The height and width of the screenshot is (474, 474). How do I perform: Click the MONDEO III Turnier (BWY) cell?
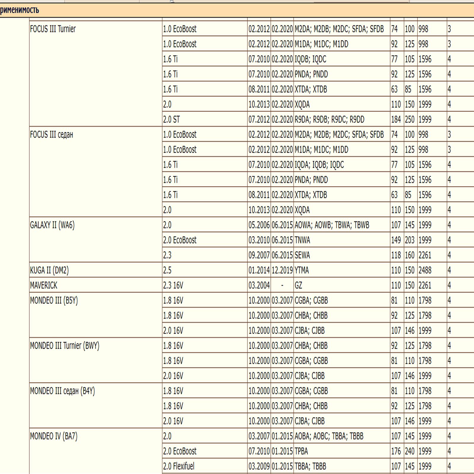65,346
